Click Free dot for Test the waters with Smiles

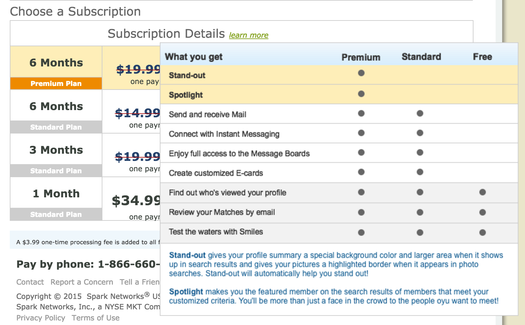click(x=483, y=233)
